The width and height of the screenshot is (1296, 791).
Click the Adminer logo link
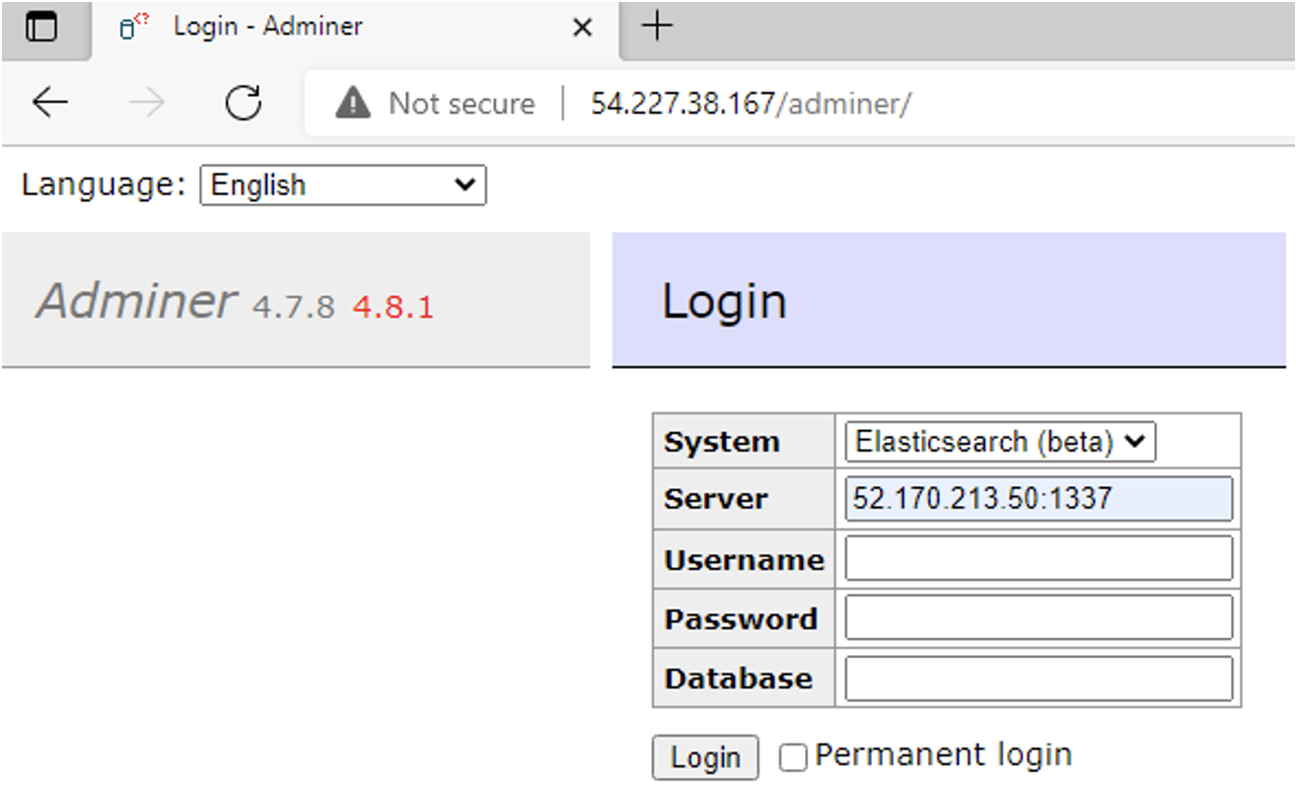(136, 301)
